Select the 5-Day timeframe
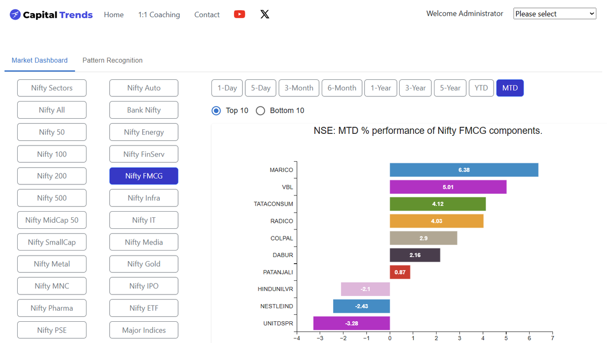Viewport: 607px width, 343px height. click(x=261, y=88)
